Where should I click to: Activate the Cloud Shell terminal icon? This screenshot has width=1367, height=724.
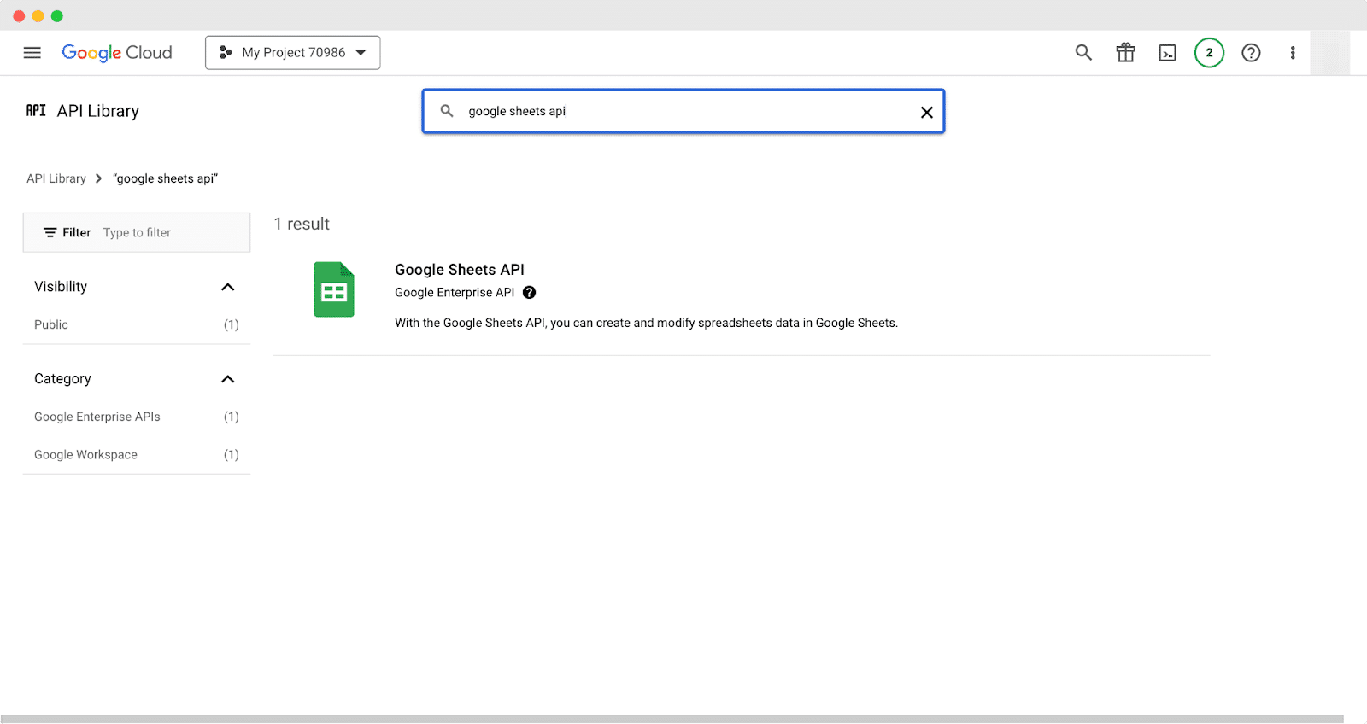1167,53
